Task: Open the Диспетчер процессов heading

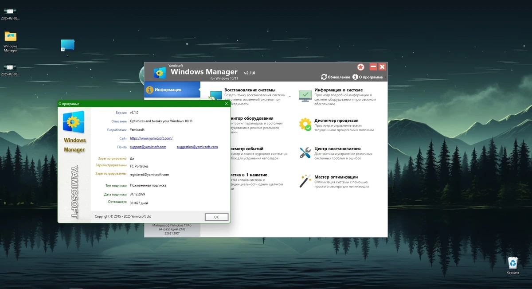Action: pos(336,121)
